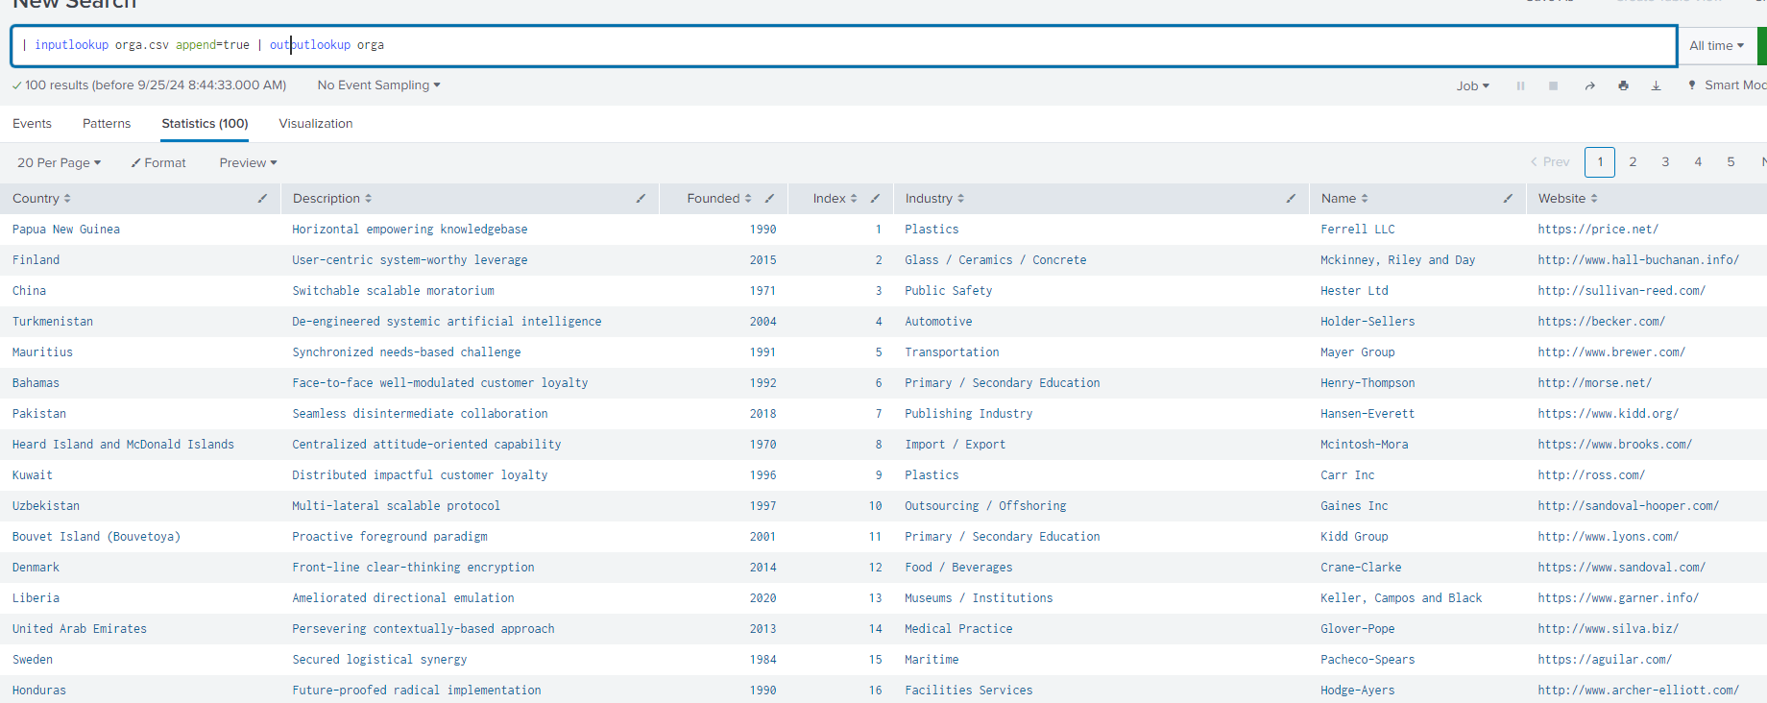Pause the search job
This screenshot has width=1767, height=703.
coord(1520,85)
